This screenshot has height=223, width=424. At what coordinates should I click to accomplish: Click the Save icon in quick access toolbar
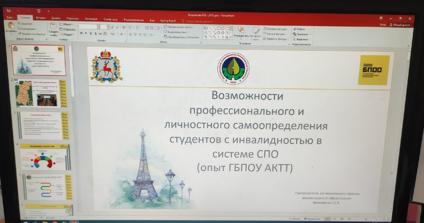click(9, 10)
